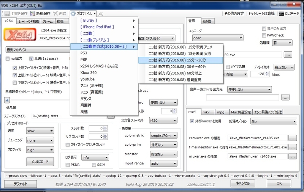
Task: Choose the アニメ (高画質) profile
Action: (104, 92)
